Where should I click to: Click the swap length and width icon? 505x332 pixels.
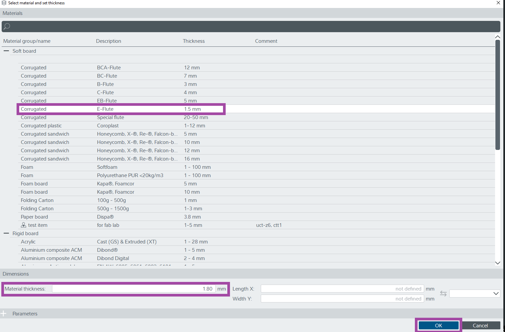pos(443,294)
